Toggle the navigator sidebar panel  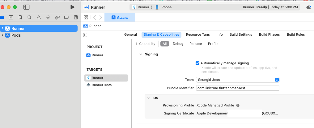27,7
